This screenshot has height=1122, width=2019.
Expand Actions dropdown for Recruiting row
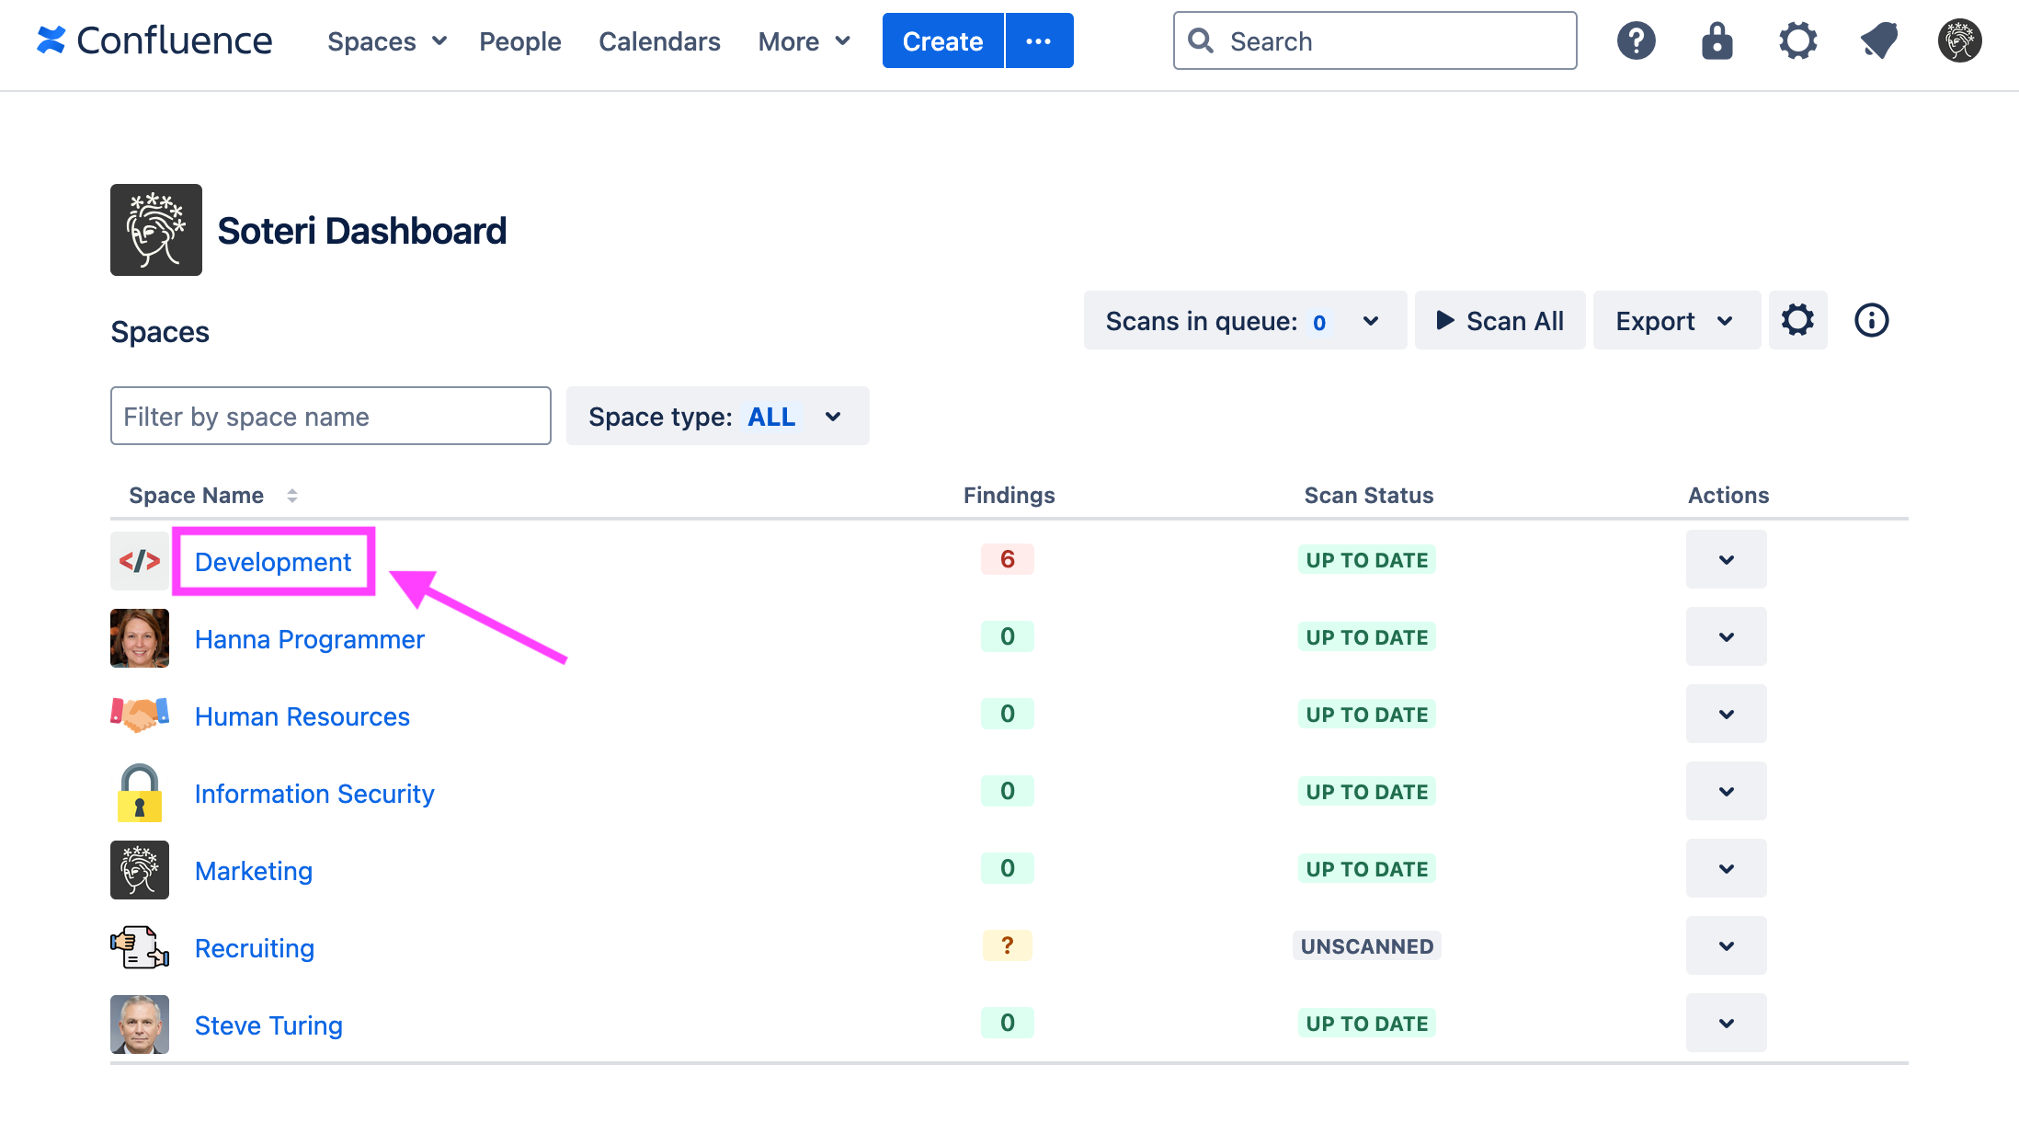pyautogui.click(x=1726, y=945)
